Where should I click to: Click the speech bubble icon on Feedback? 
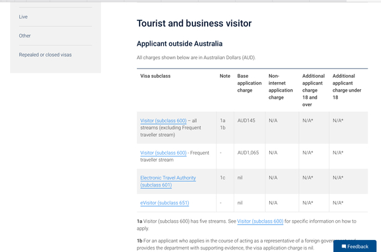pos(344,246)
